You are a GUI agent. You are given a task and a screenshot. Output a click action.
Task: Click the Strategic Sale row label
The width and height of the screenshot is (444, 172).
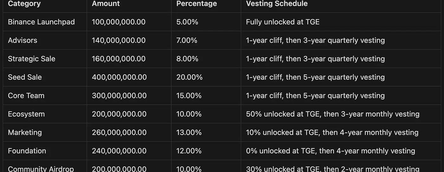click(32, 58)
